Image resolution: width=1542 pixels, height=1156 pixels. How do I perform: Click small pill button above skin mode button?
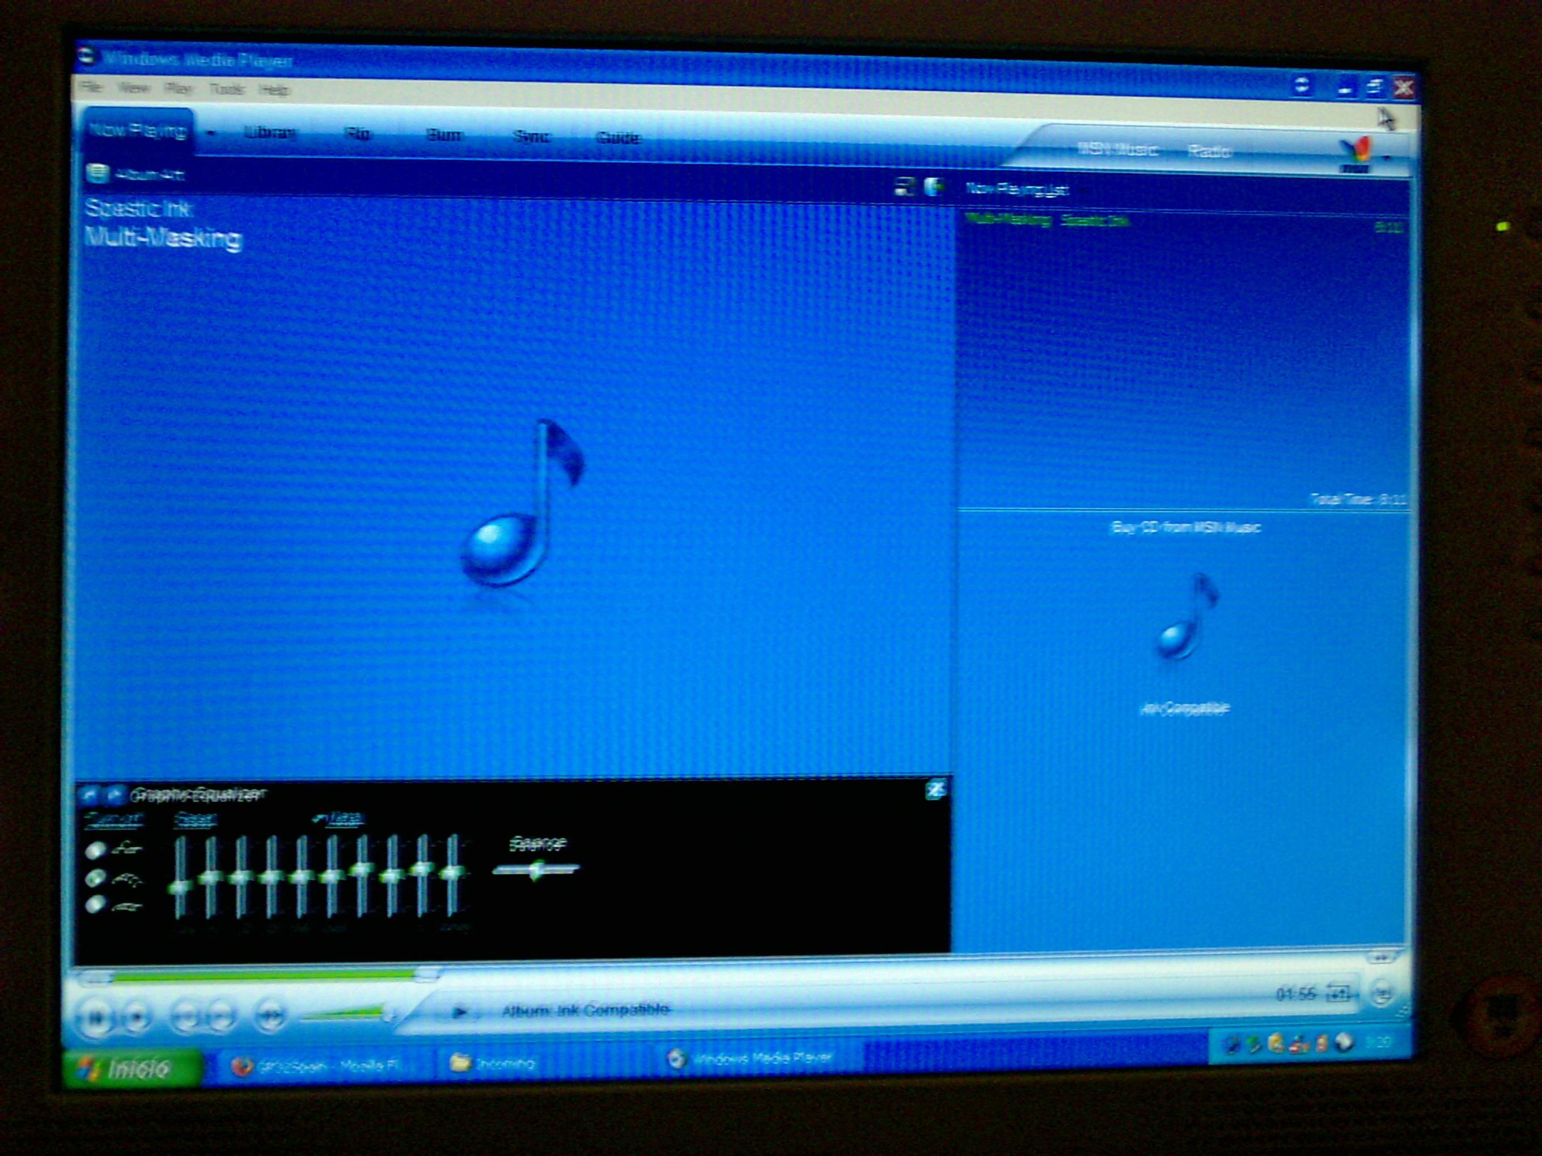pyautogui.click(x=1381, y=957)
